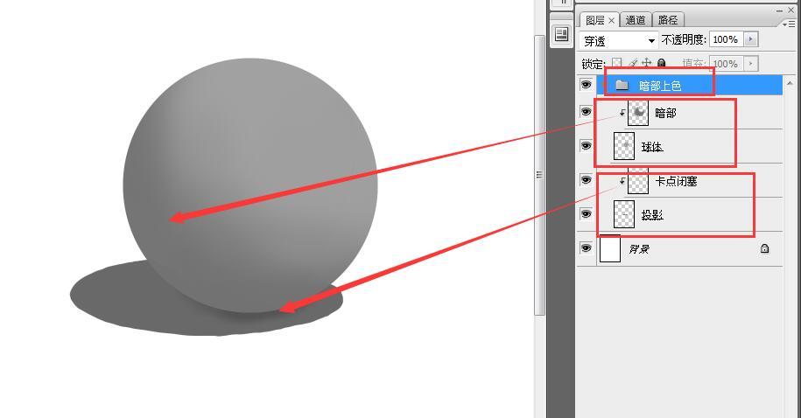Click the 球体 layer name
This screenshot has height=418, width=801.
coord(652,147)
